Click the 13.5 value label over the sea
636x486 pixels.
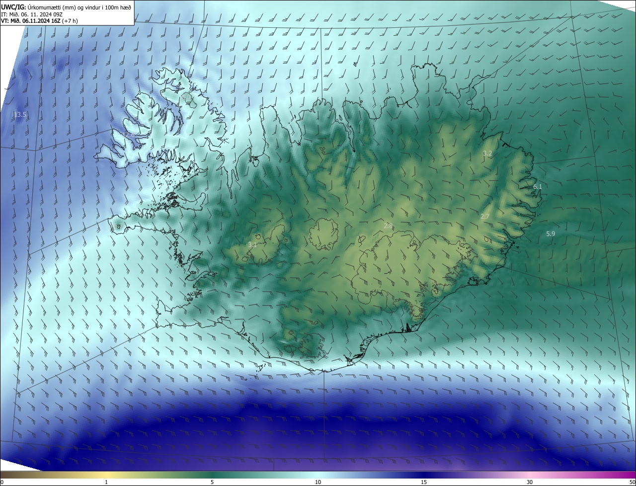20,115
